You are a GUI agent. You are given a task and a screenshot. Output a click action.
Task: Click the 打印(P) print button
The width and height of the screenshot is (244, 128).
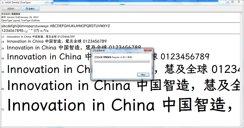[x=11, y=9]
